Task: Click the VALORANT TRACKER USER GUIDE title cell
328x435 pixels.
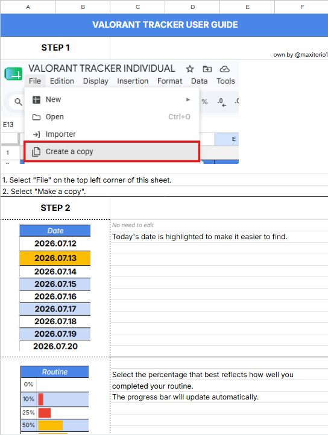Action: click(165, 25)
